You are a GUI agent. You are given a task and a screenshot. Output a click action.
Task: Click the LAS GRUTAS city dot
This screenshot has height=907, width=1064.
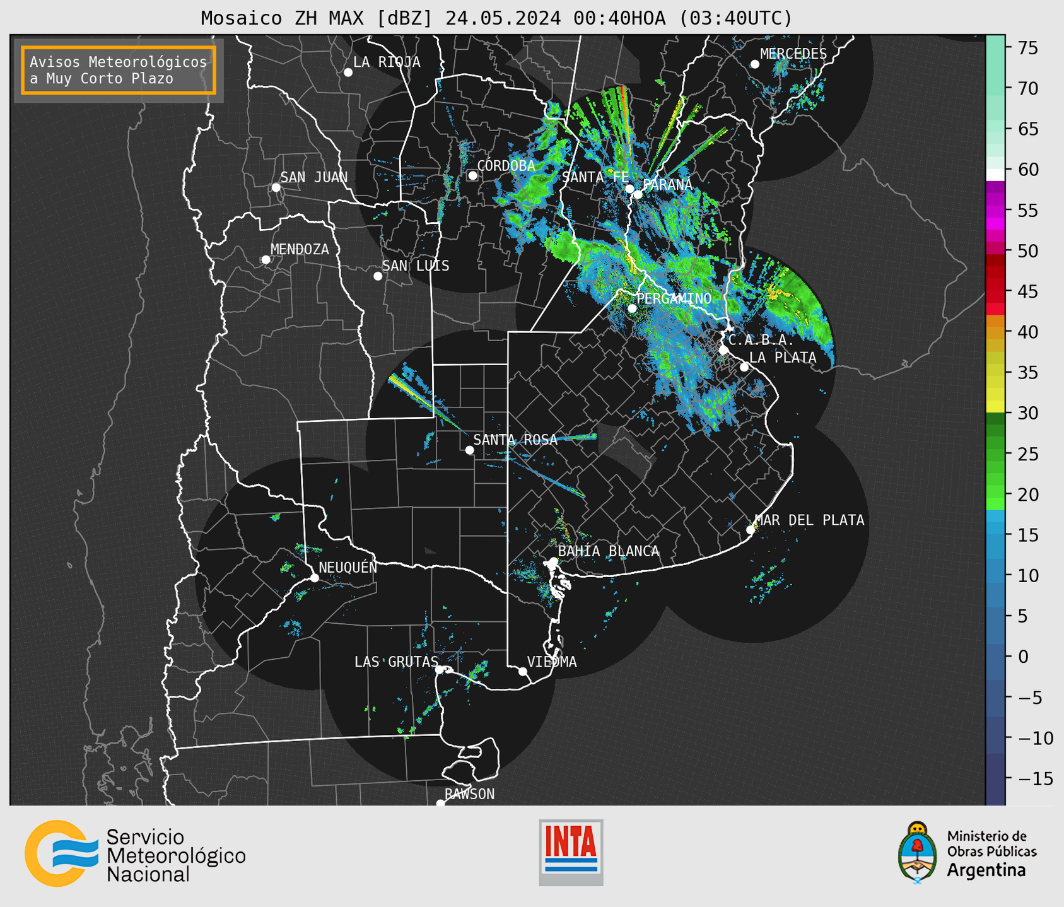[440, 670]
